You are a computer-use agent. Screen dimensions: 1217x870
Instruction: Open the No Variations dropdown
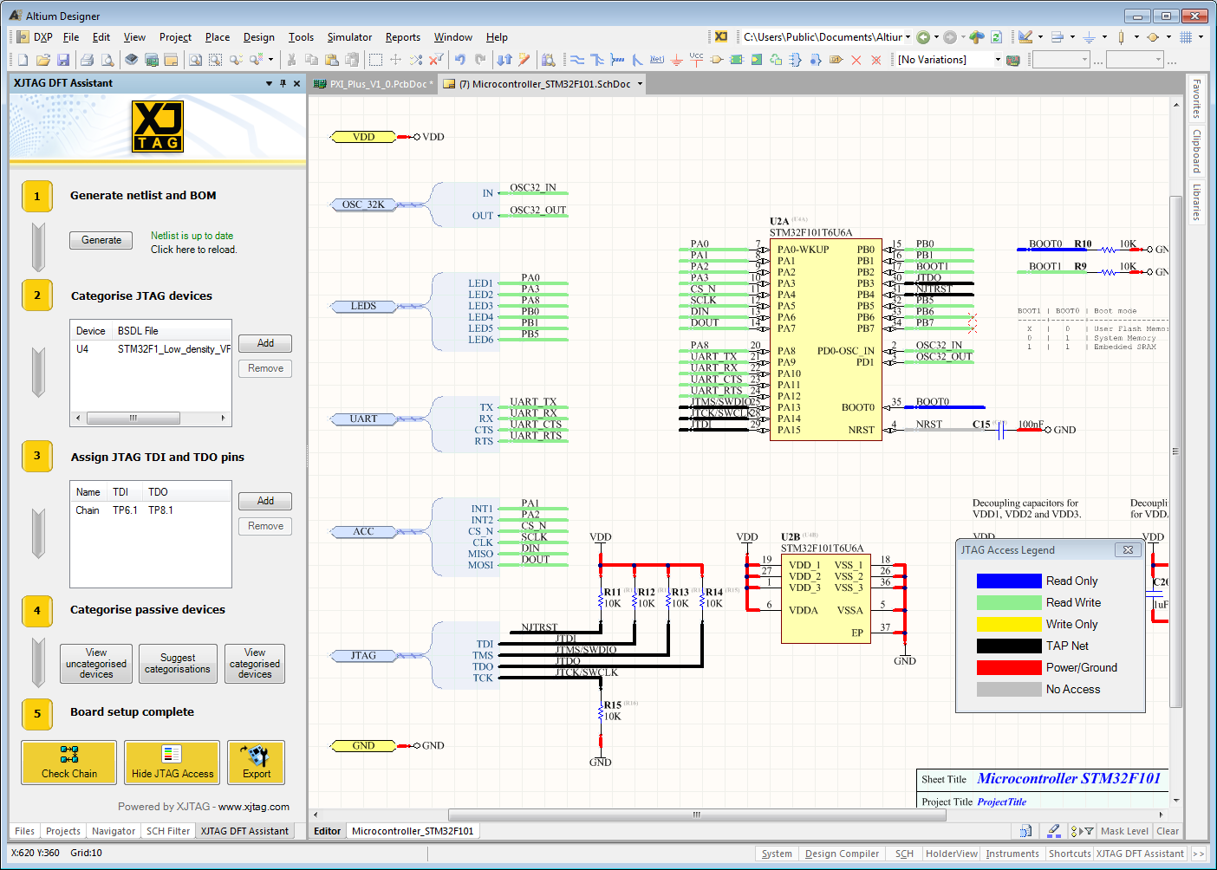pos(998,60)
